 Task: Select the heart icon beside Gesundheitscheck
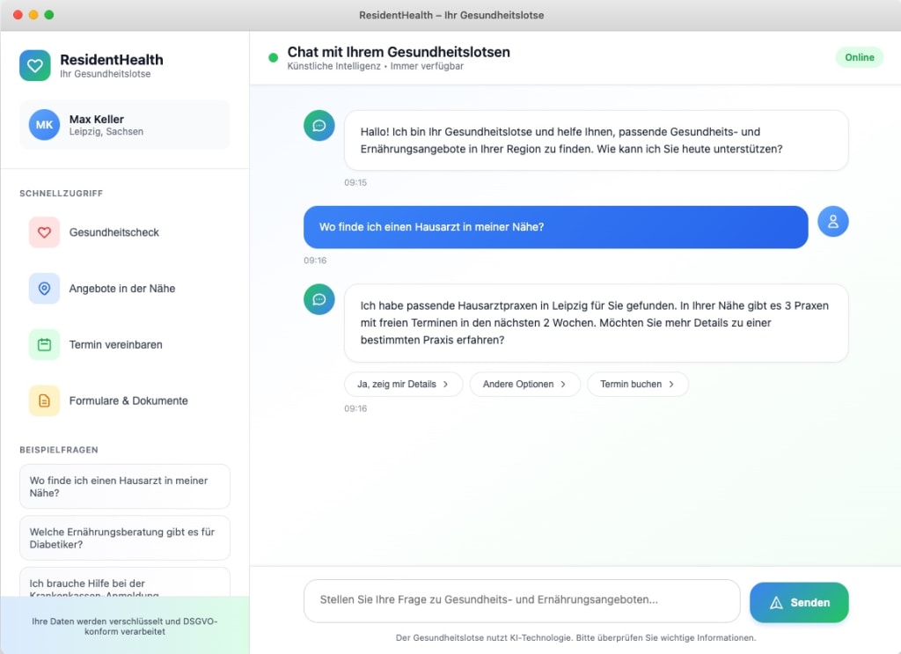click(45, 232)
